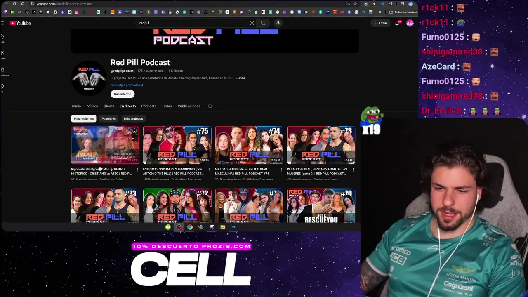Viewport: 528px width, 297px height.
Task: Open the notifications bell
Action: 397,23
